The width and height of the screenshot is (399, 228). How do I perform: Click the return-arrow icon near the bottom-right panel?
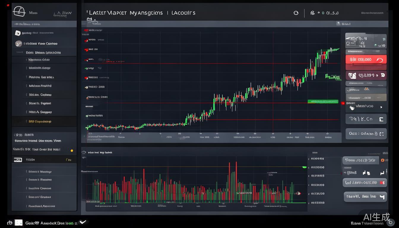click(x=382, y=173)
